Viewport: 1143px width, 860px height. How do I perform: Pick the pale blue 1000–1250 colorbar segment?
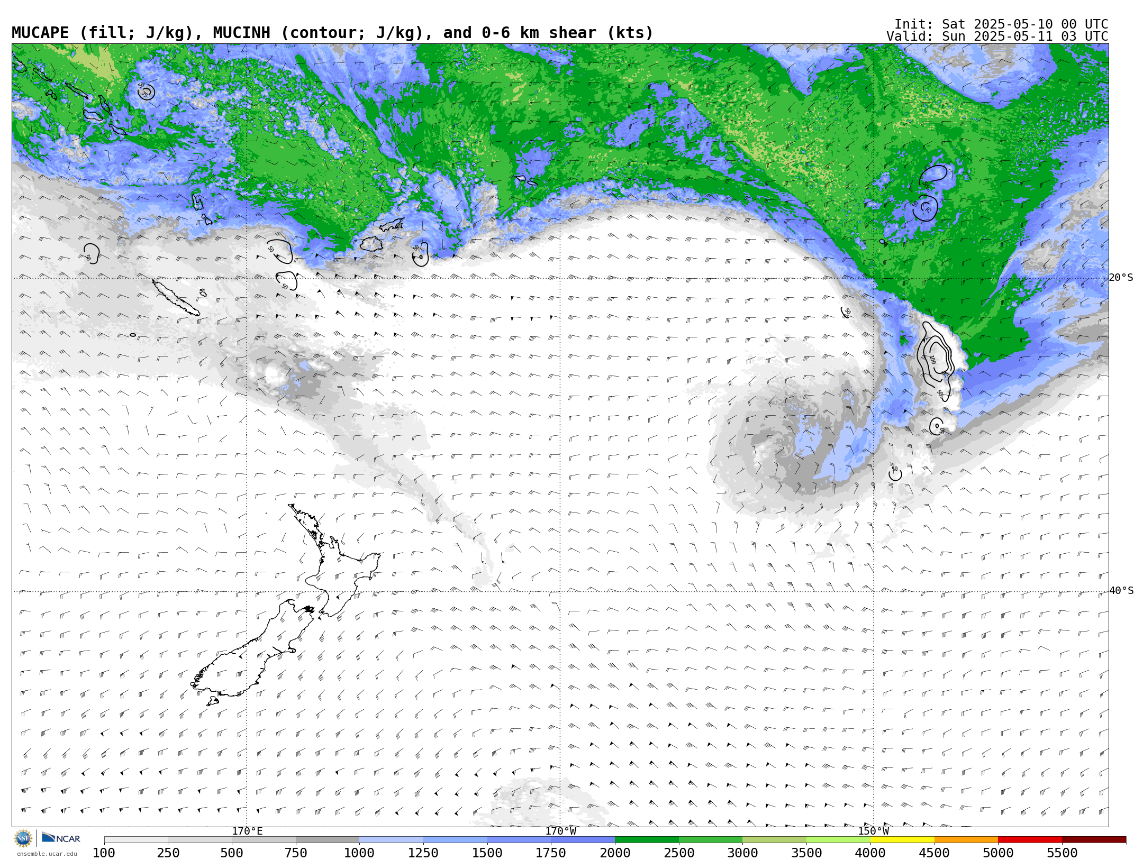392,840
